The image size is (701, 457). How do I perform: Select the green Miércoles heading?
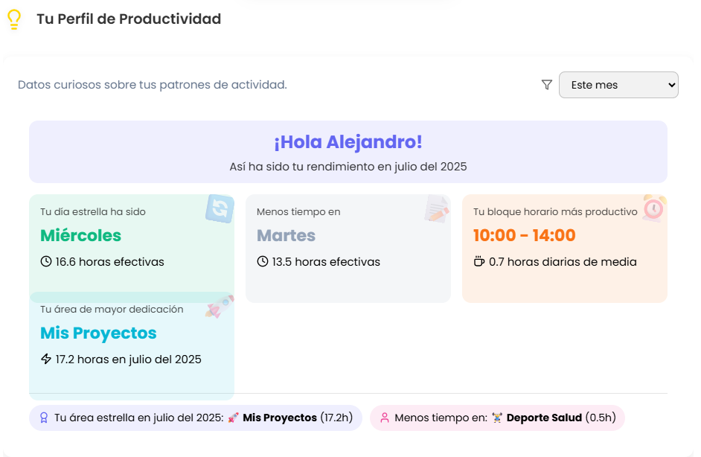pos(80,236)
